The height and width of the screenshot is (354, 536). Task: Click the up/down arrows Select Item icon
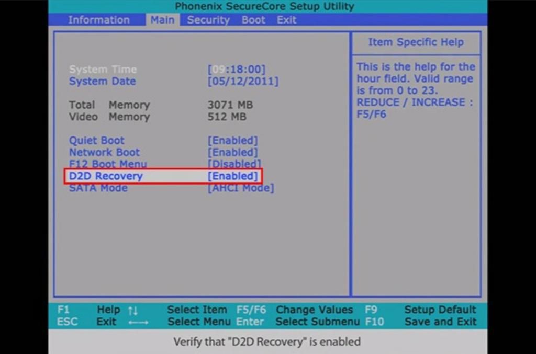point(133,311)
